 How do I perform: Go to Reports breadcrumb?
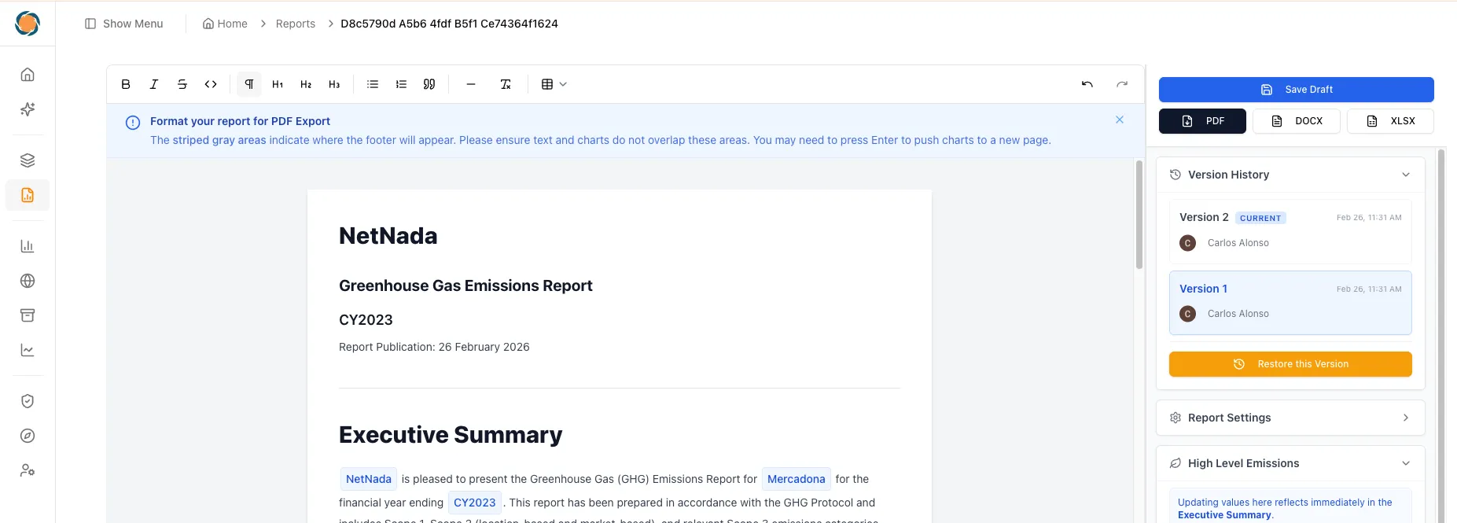(x=296, y=24)
